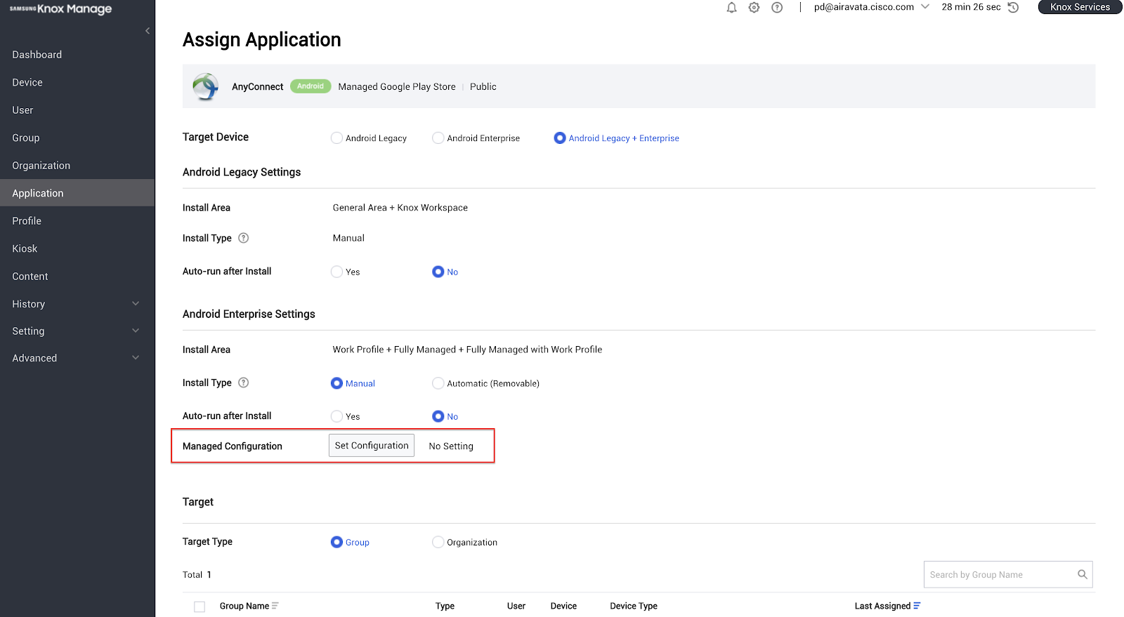This screenshot has height=617, width=1124.
Task: Sort by Group Name column icon
Action: point(275,606)
